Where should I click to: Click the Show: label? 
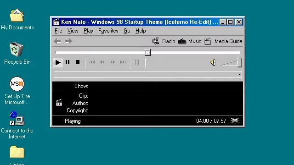81,86
